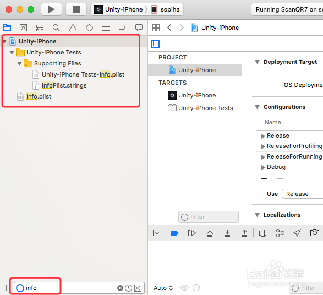Click Unity-iPhone in the jump bar
The width and height of the screenshot is (323, 295).
coord(215,28)
